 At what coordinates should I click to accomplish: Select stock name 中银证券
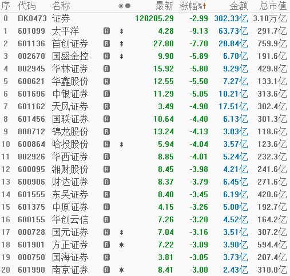[x=70, y=94]
